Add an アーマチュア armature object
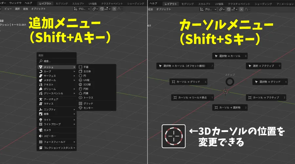The width and height of the screenshot is (295, 164). [57, 99]
